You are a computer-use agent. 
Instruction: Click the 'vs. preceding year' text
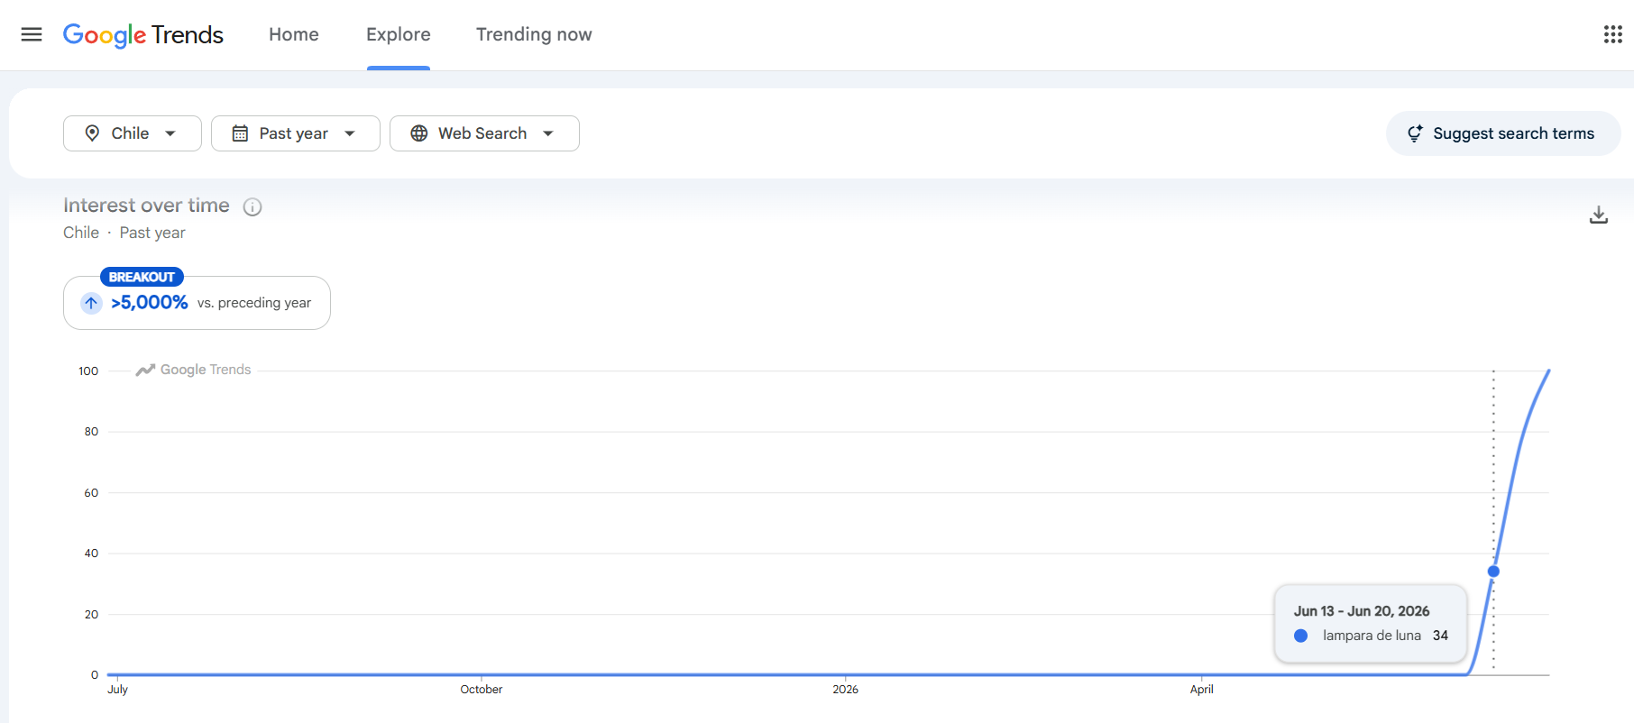coord(254,303)
